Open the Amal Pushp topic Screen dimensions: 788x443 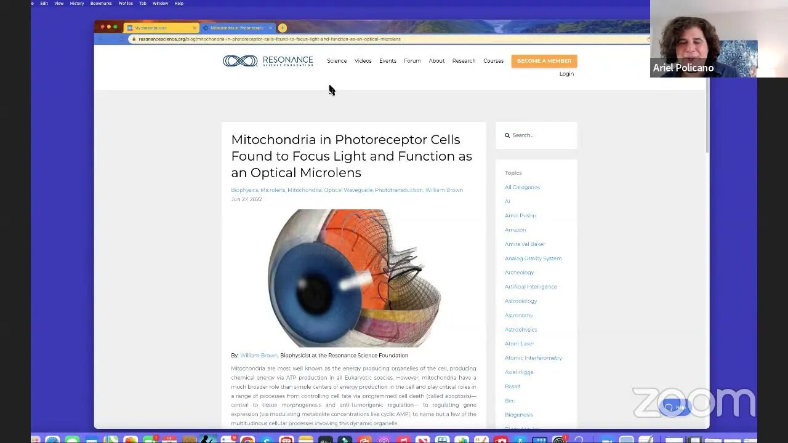[520, 215]
